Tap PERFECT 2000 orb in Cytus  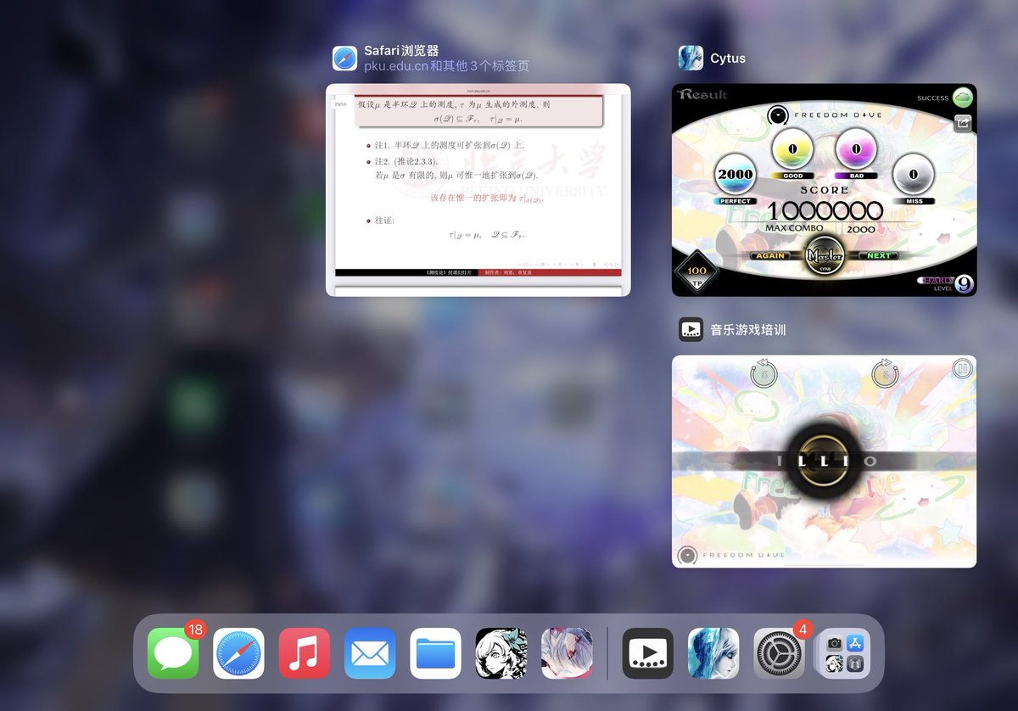[735, 176]
